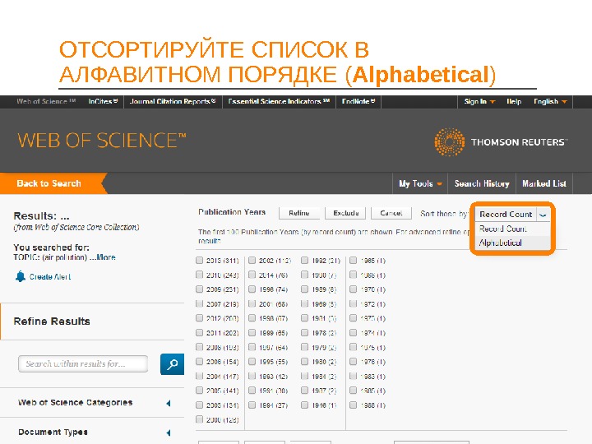Viewport: 592px width, 444px height.
Task: Select the 2002 (113) checkbox
Action: point(252,260)
